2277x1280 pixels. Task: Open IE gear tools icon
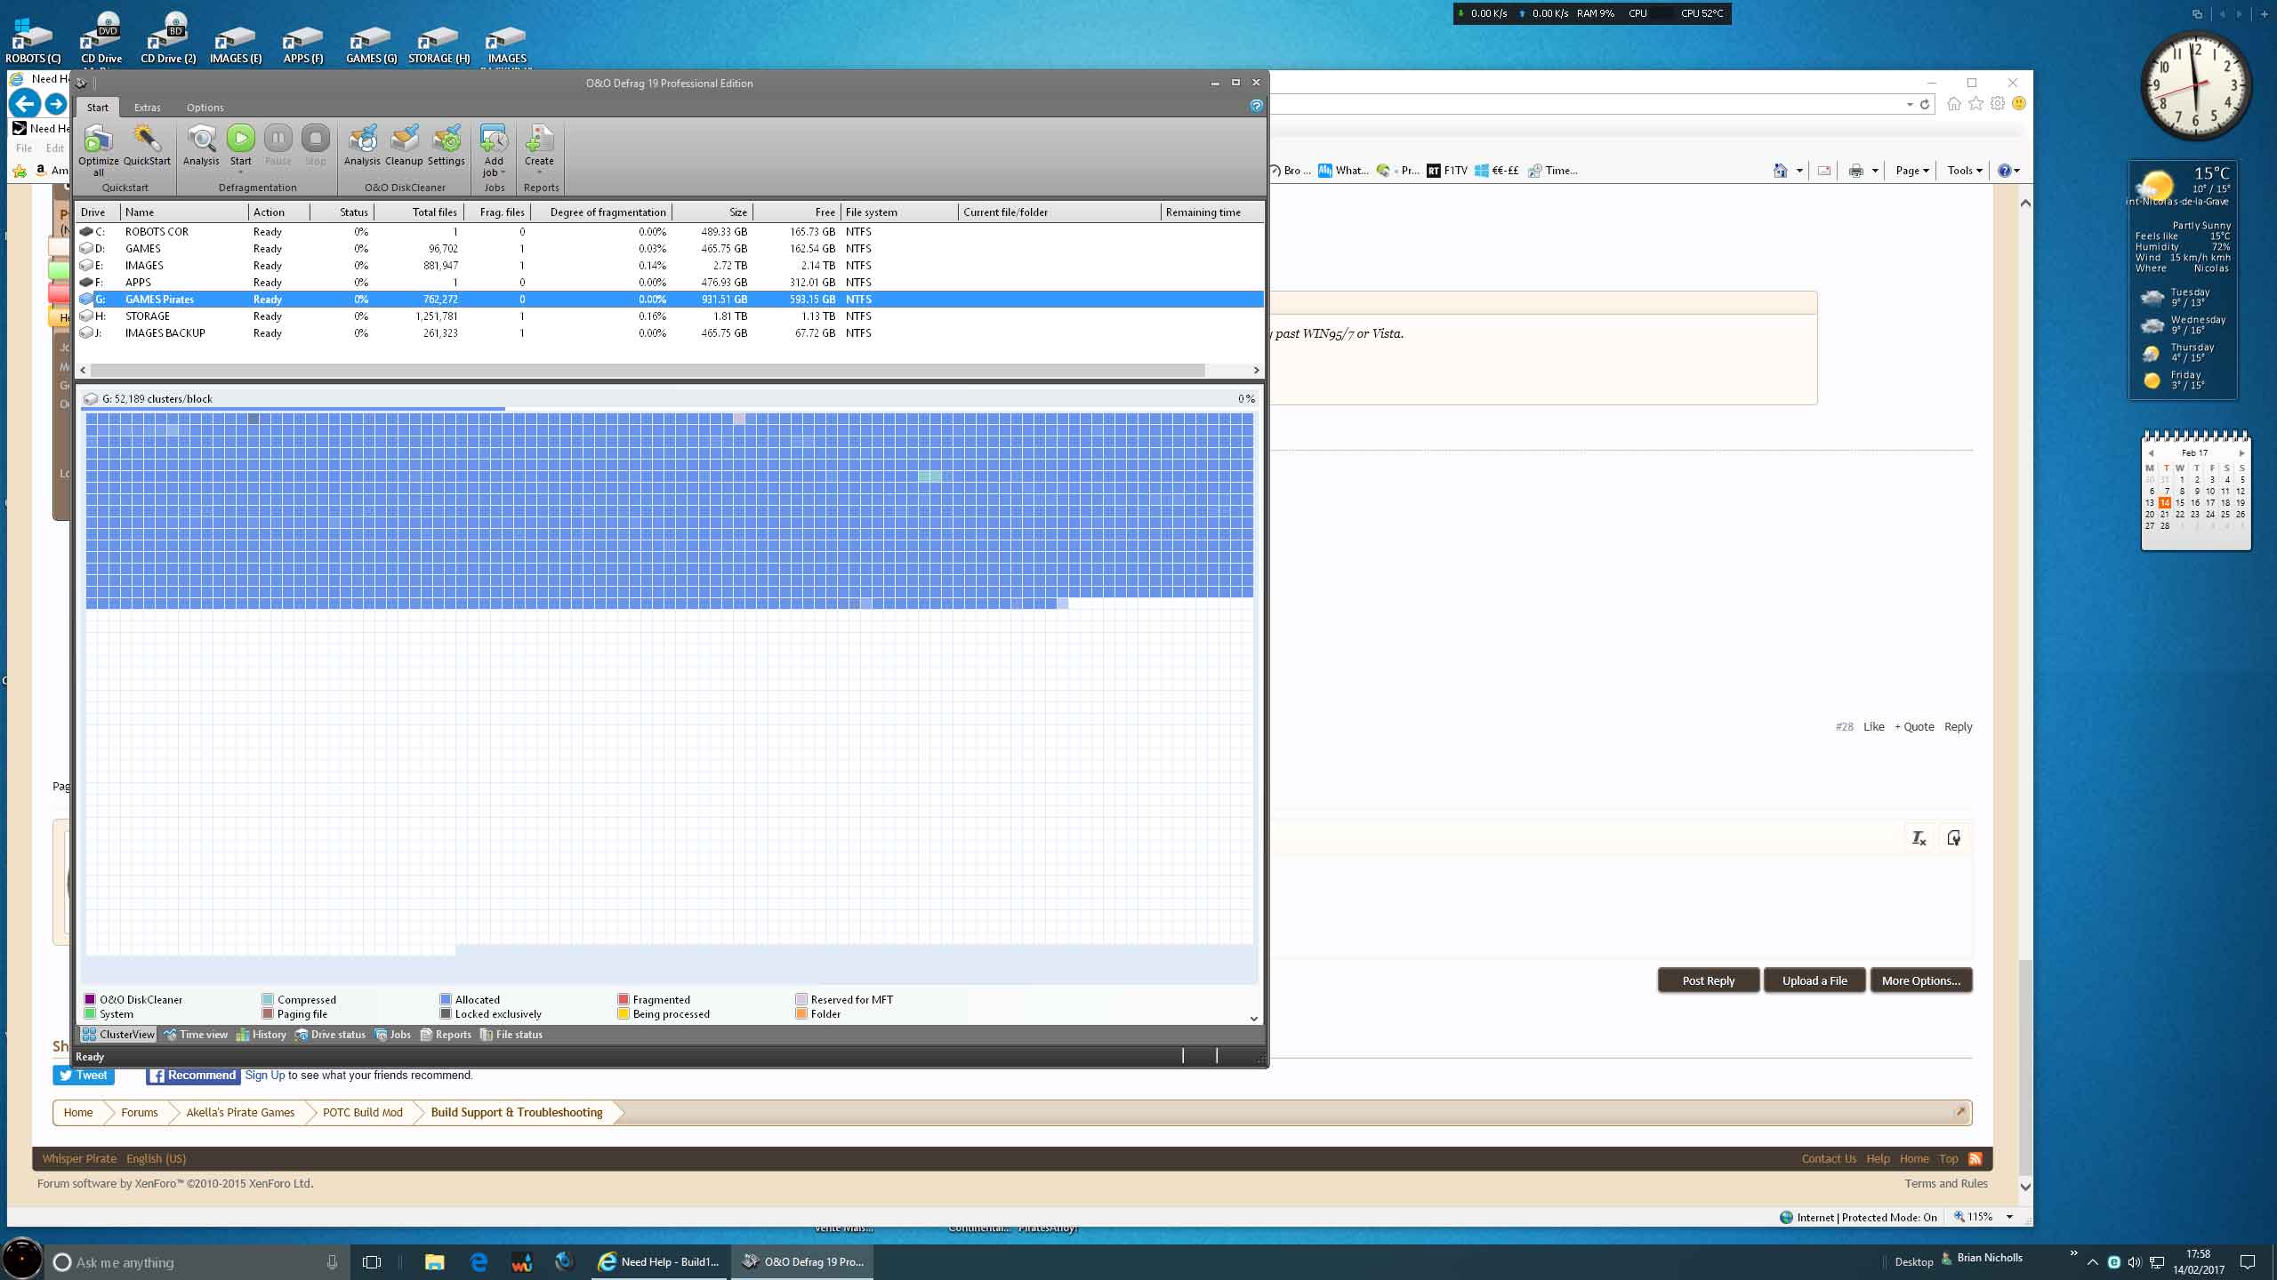click(1998, 104)
